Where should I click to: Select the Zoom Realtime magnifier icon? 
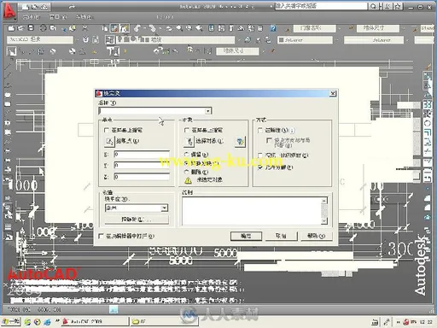[179, 28]
